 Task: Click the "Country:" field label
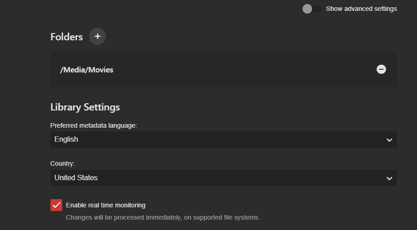62,163
